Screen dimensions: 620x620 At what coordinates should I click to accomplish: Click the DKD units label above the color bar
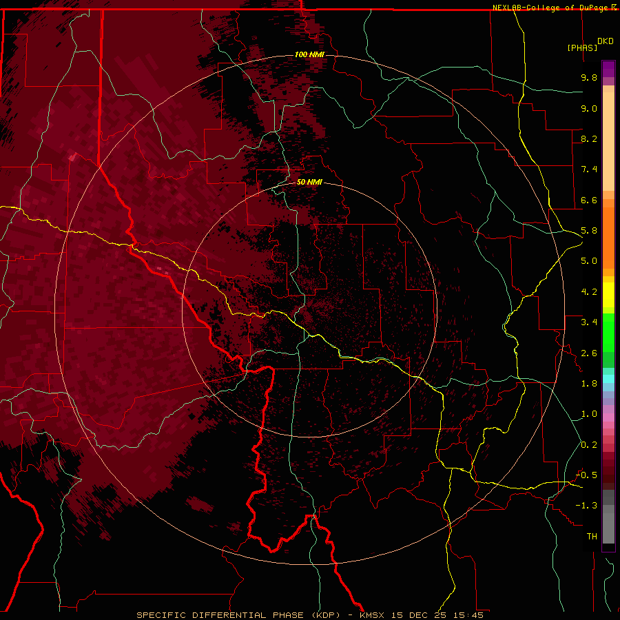[x=606, y=41]
